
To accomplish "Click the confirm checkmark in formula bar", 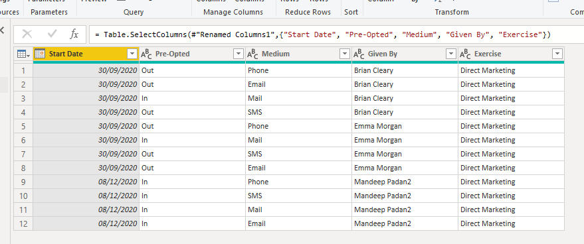I will point(52,34).
